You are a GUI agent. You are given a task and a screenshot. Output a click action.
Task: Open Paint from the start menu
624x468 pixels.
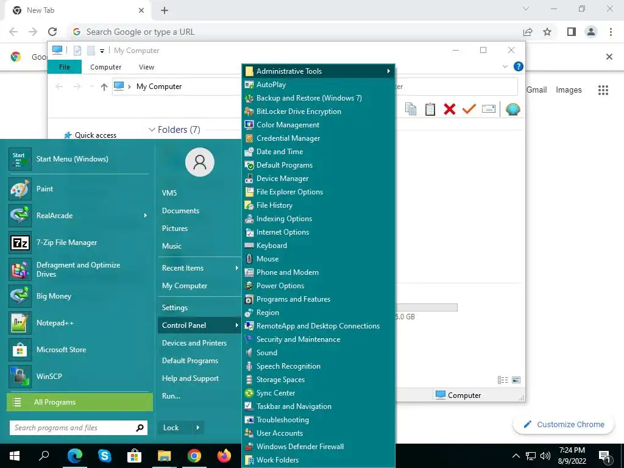[79, 189]
